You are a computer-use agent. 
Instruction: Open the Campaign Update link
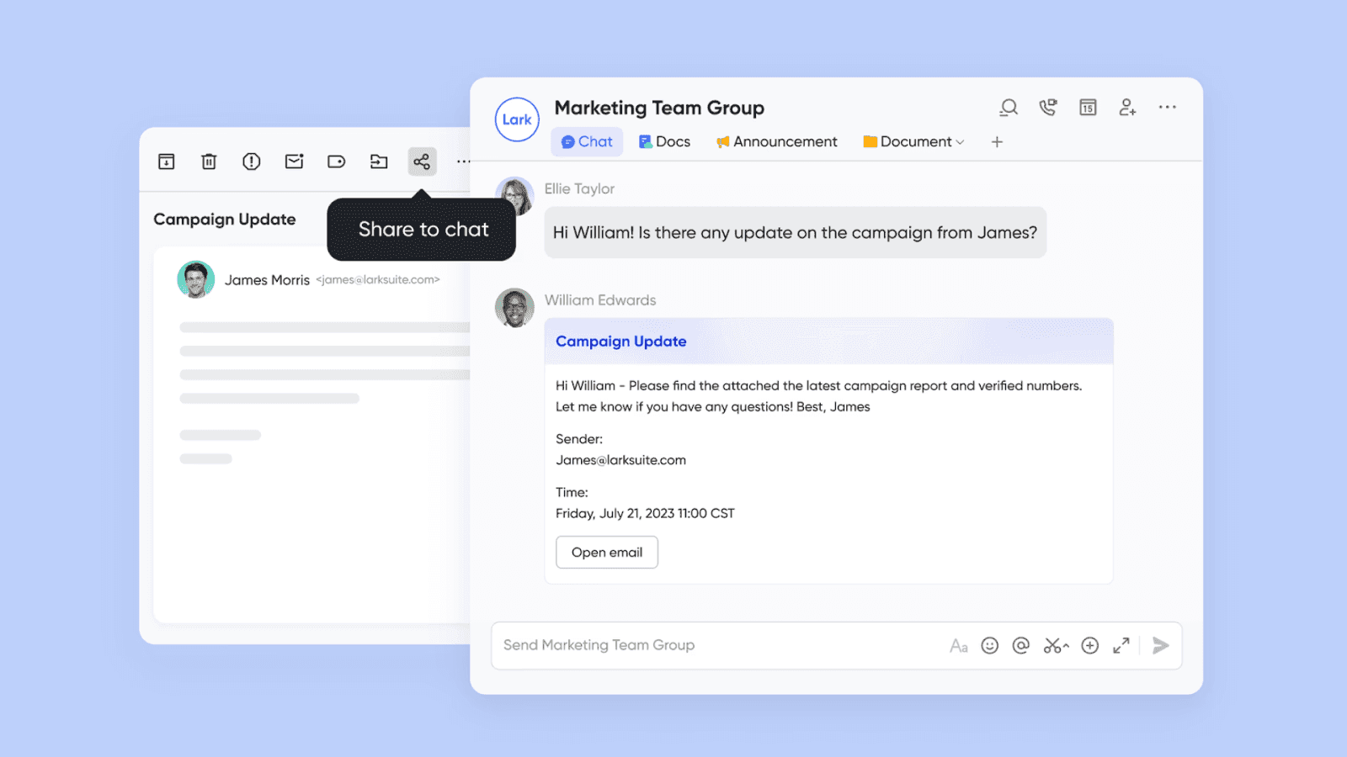coord(620,341)
